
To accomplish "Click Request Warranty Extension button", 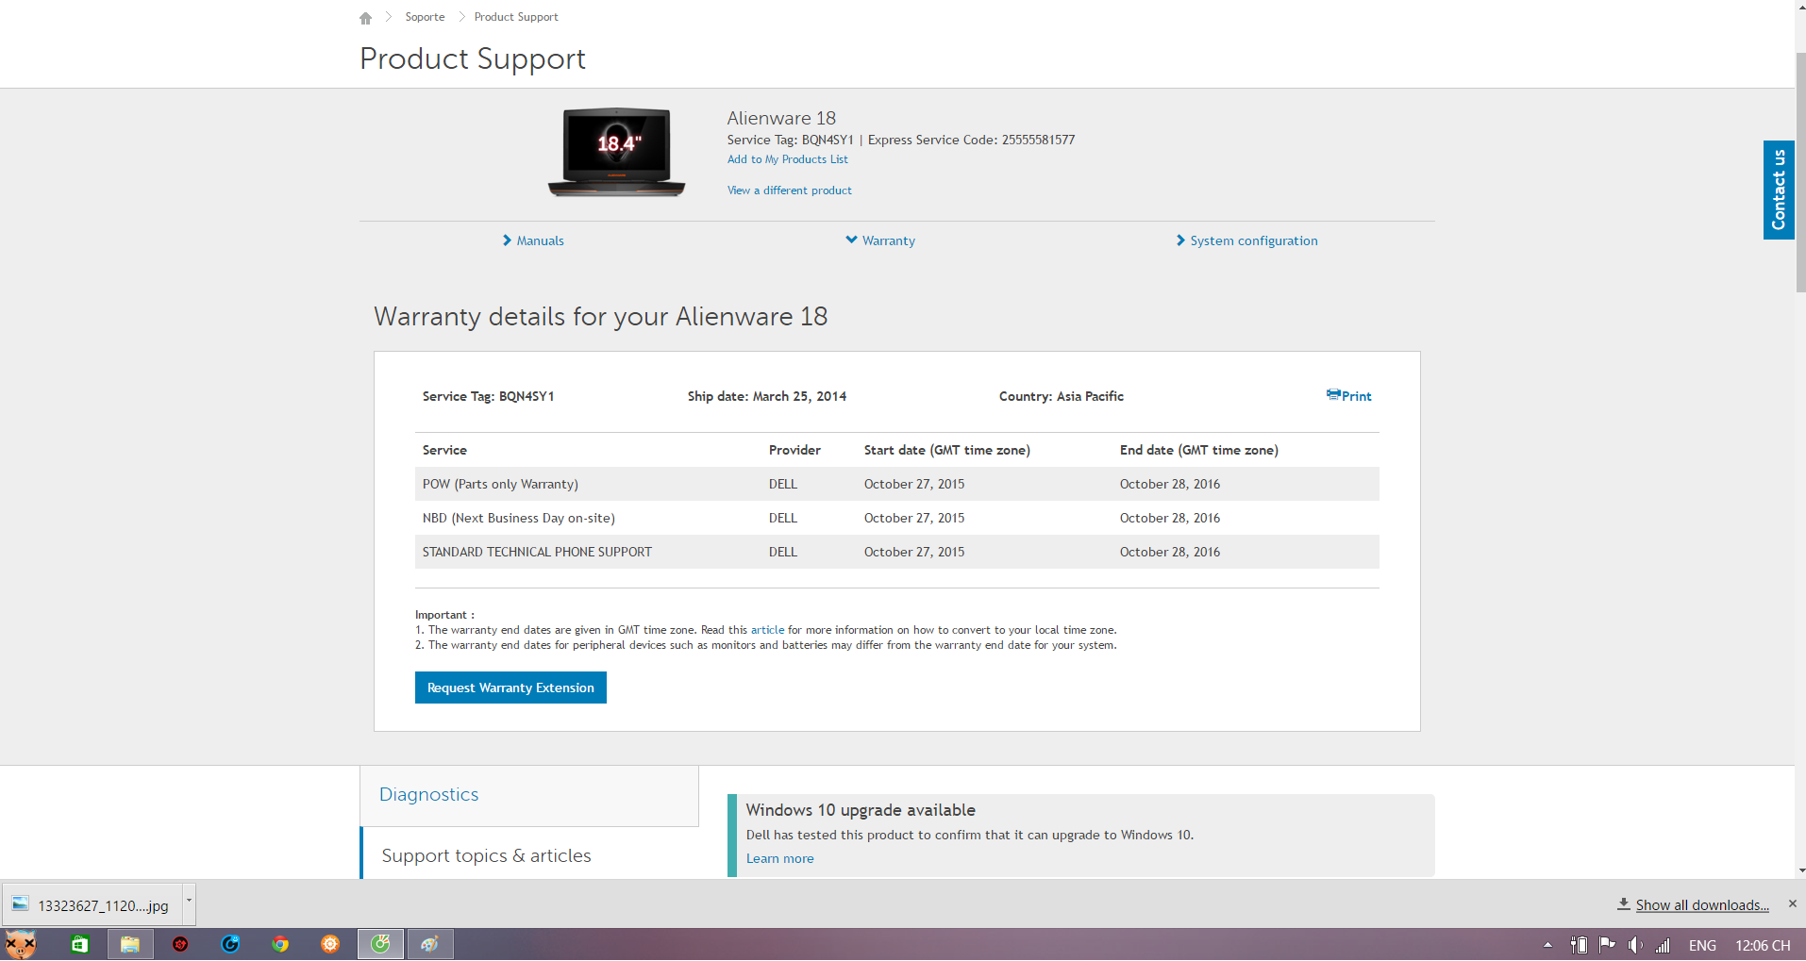I will point(510,688).
